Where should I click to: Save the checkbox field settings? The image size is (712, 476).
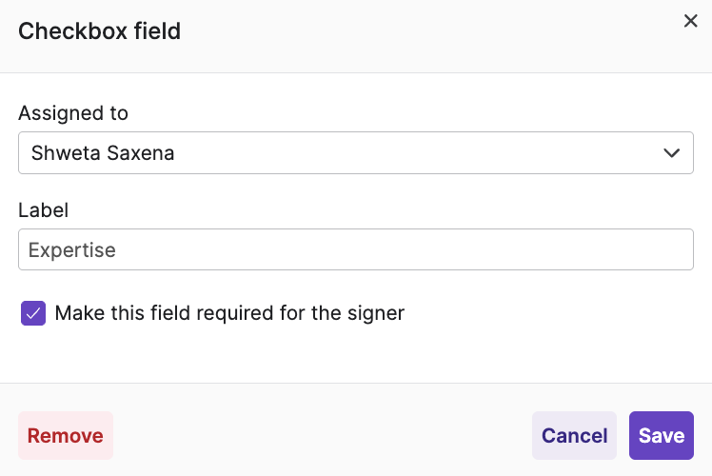coord(661,436)
